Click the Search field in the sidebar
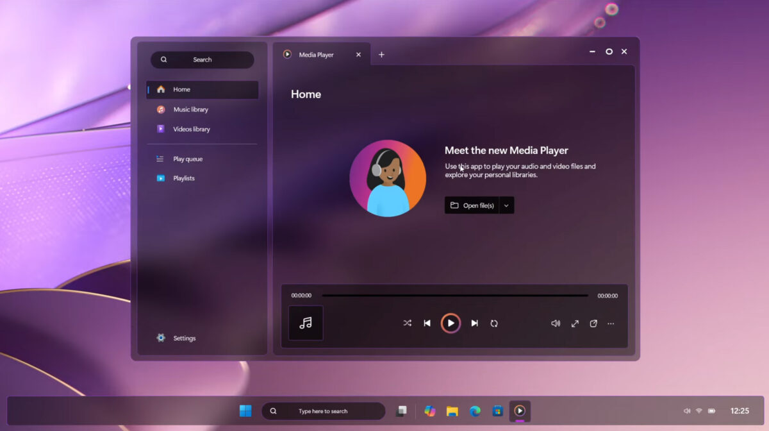Image resolution: width=769 pixels, height=431 pixels. coord(202,59)
